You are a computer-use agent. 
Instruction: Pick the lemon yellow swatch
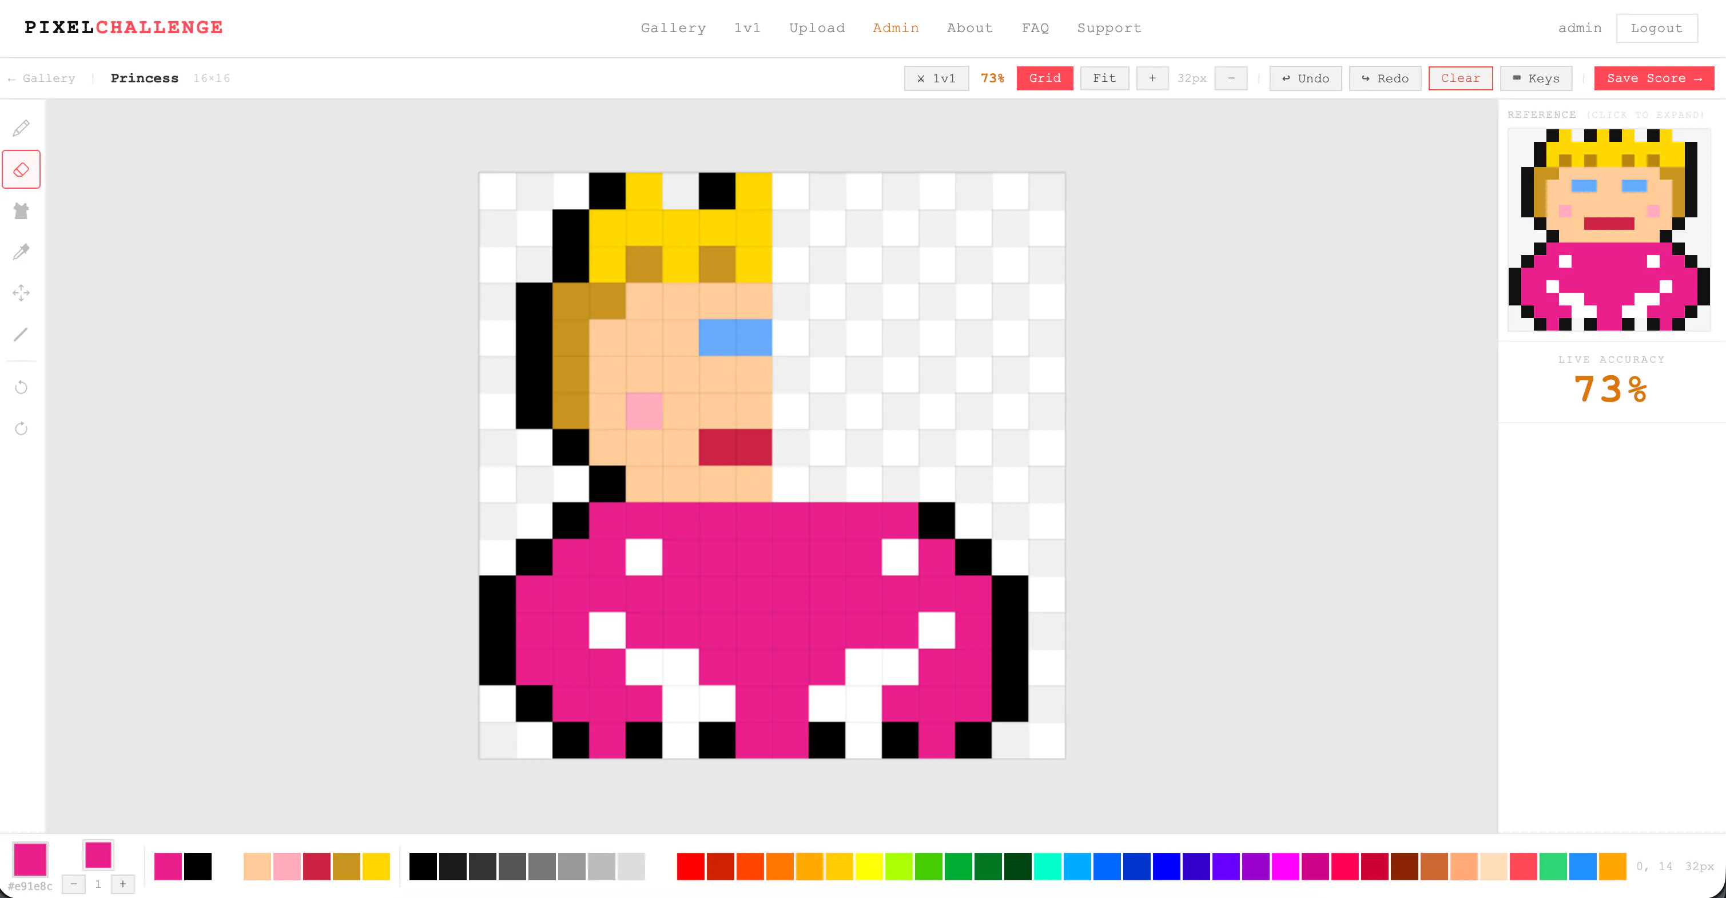869,867
